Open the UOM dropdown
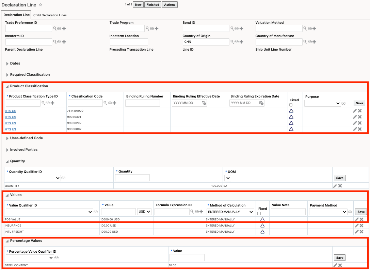This screenshot has height=270, width=370. tap(228, 178)
